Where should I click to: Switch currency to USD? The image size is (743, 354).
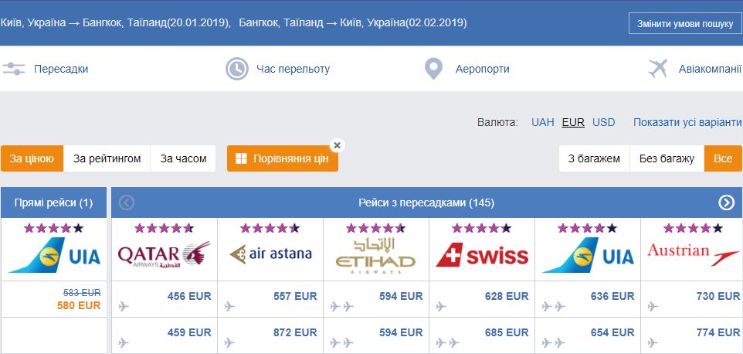[604, 122]
